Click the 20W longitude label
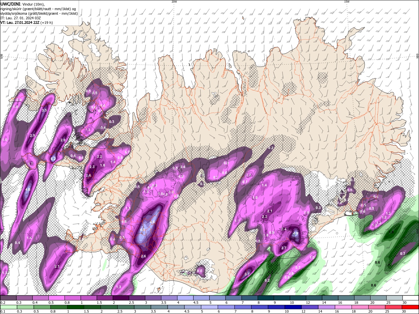 tap(174, 2)
